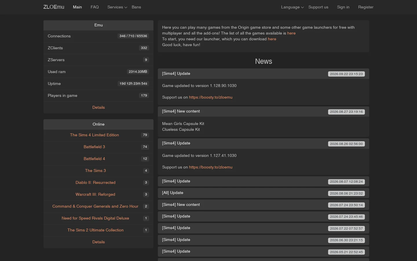Click the Support us link
This screenshot has height=261, width=417.
[318, 7]
